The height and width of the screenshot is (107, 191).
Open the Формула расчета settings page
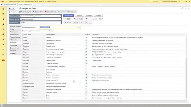15,26
